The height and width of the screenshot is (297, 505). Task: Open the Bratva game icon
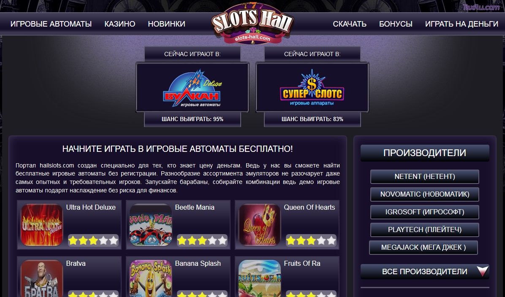click(x=41, y=278)
